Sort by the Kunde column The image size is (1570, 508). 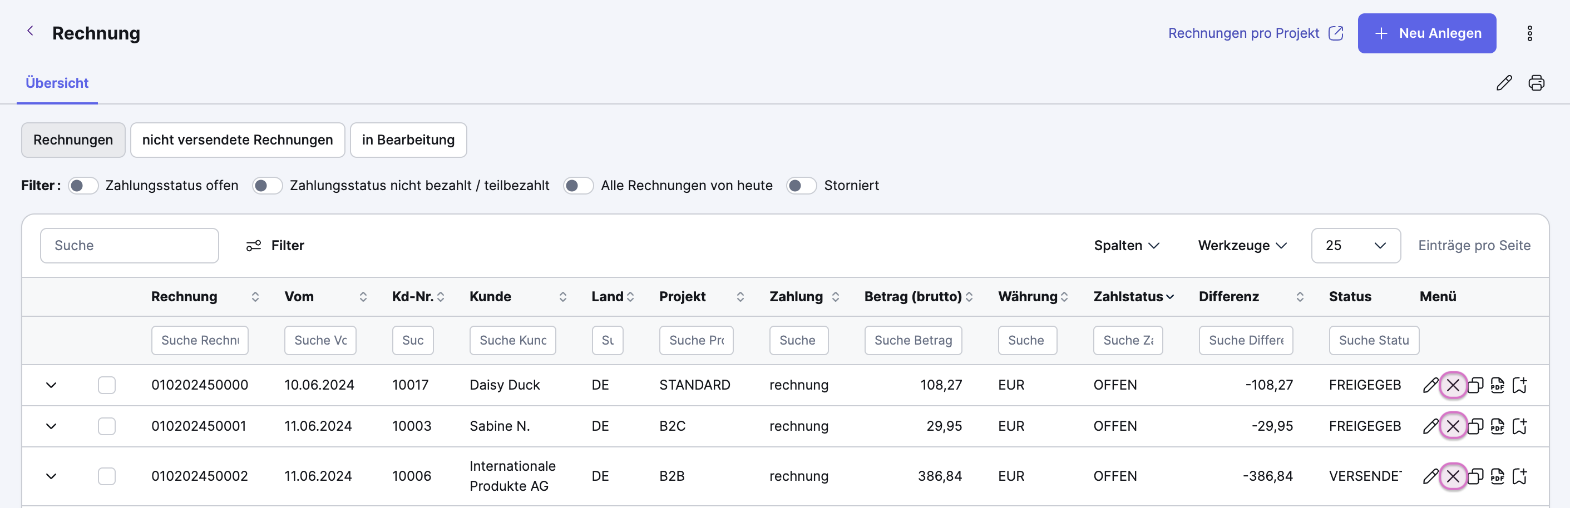coord(562,297)
